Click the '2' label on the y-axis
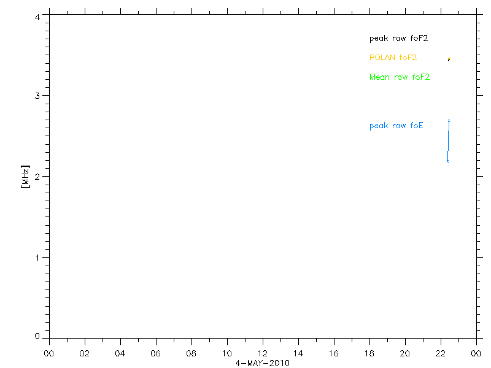The image size is (491, 368). 38,177
